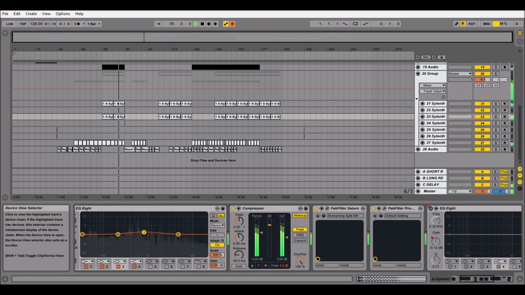Deactivate track 21 Sylenth via its number
The width and height of the screenshot is (525, 295).
[482, 104]
